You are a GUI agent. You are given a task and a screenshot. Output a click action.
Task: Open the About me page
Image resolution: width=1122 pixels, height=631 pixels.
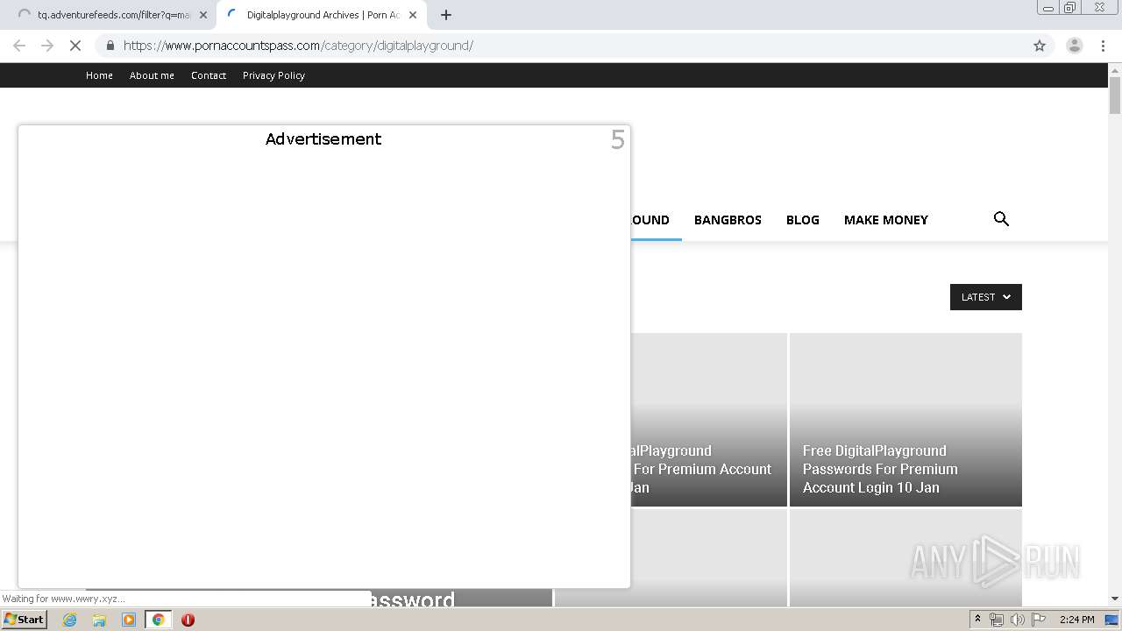pos(152,75)
